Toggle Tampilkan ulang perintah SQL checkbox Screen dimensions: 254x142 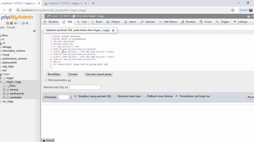[x=75, y=96]
